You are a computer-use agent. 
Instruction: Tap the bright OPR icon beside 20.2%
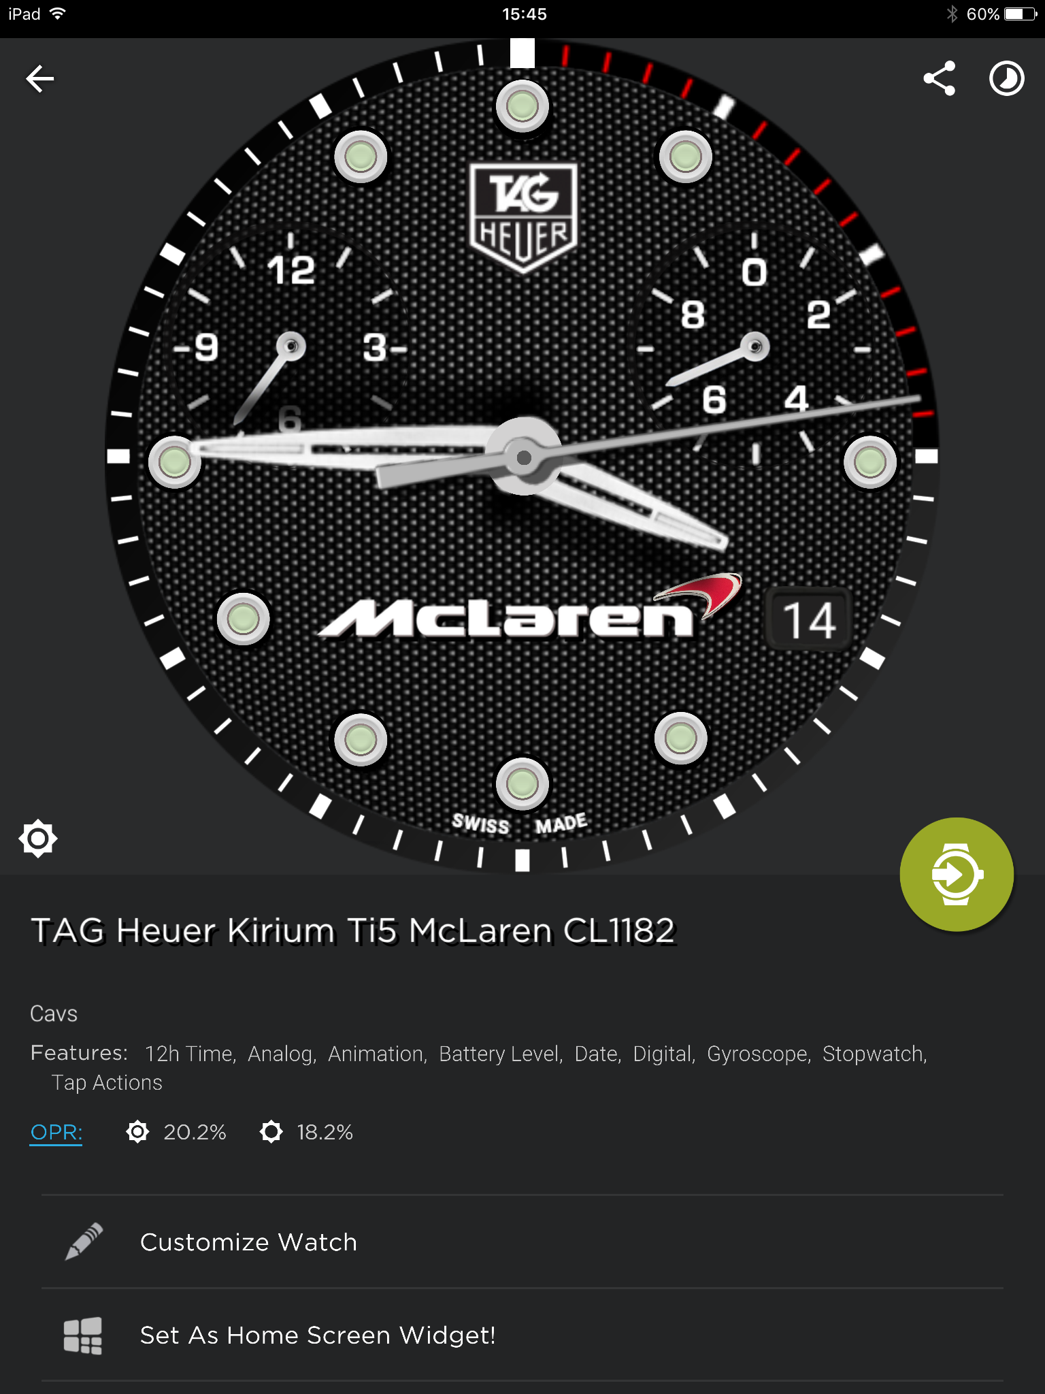(x=137, y=1132)
